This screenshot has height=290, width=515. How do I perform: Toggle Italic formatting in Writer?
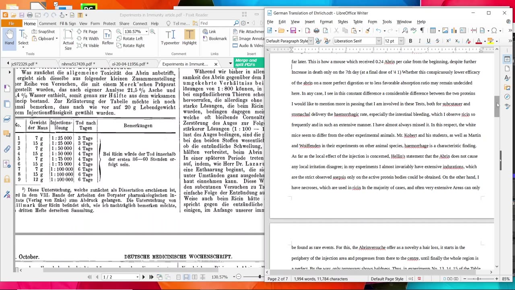[x=419, y=41]
